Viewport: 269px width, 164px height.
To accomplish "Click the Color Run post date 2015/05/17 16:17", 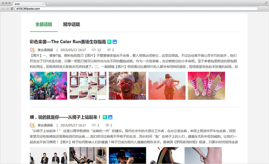I will [73, 50].
